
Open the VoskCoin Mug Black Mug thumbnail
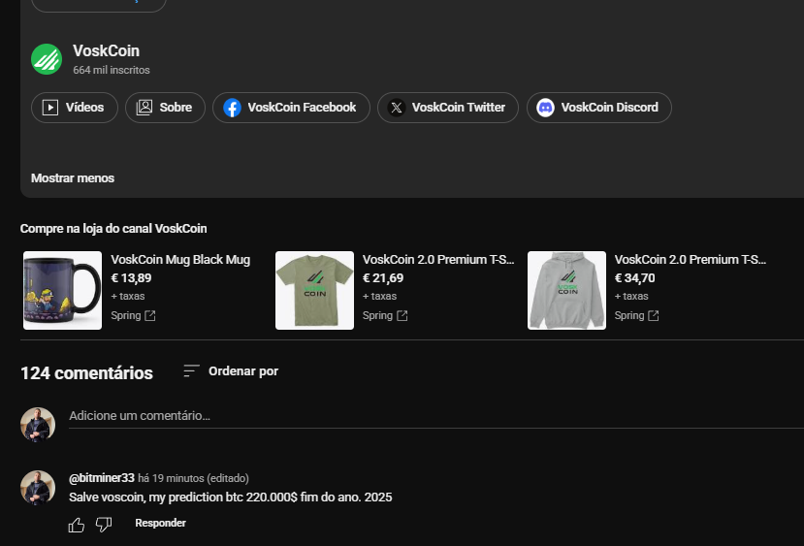click(63, 290)
